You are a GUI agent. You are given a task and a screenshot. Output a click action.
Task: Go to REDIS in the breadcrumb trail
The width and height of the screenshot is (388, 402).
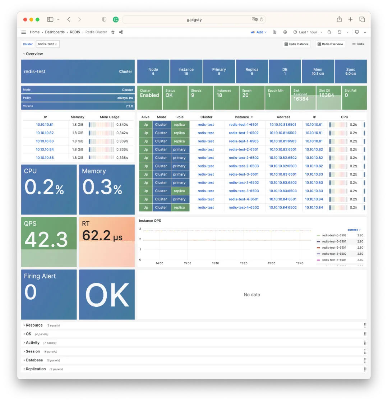click(x=75, y=32)
